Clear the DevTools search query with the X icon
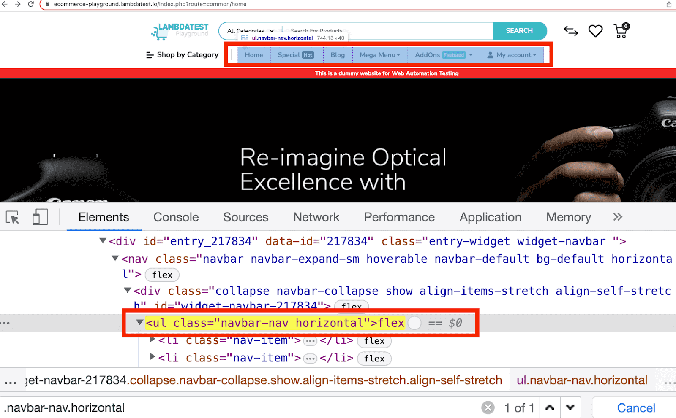This screenshot has width=676, height=418. [488, 407]
